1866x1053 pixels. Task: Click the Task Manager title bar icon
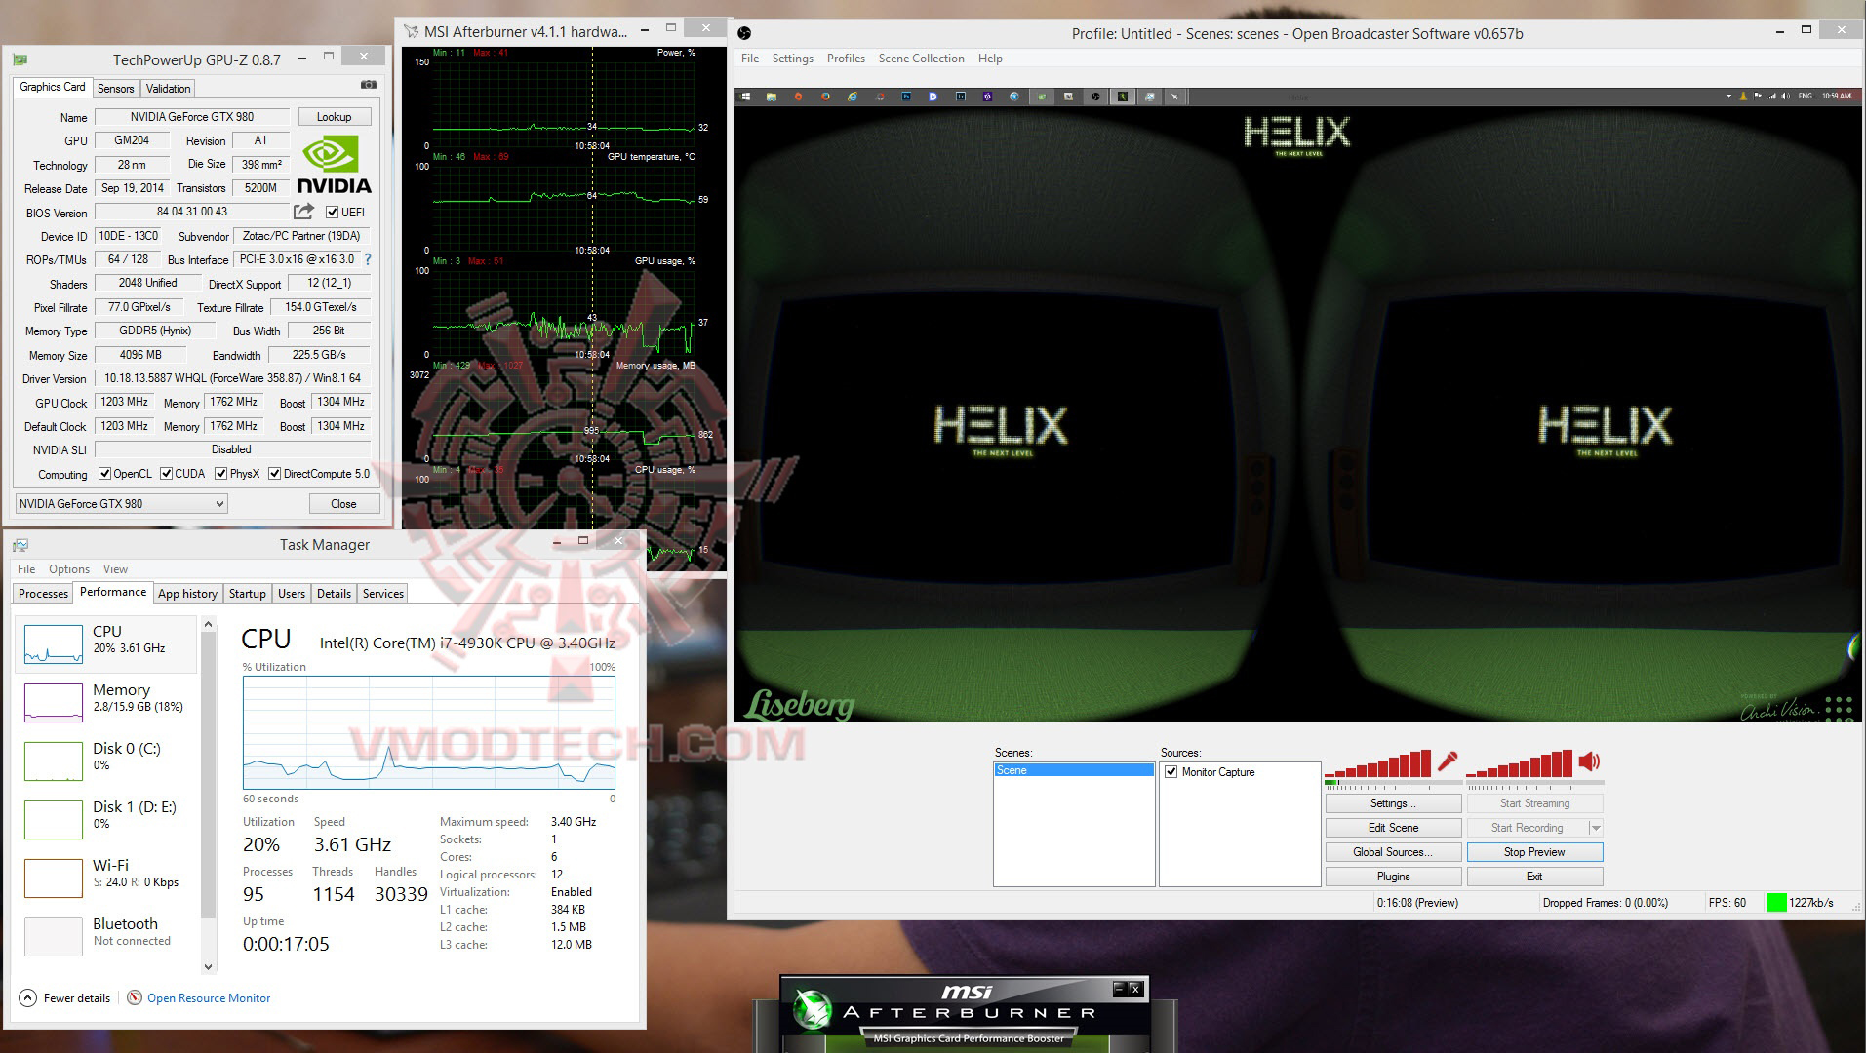20,545
